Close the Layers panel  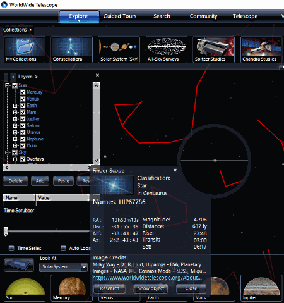tap(97, 75)
